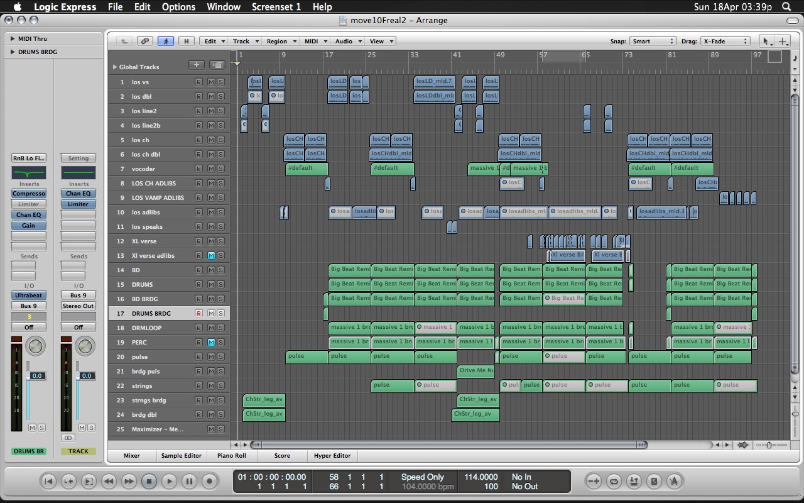Switch to the Piano Roll tab
Screen dimensions: 804x503
(x=232, y=456)
